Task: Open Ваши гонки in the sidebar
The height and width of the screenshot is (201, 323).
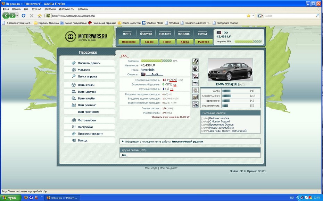Action: click(89, 85)
